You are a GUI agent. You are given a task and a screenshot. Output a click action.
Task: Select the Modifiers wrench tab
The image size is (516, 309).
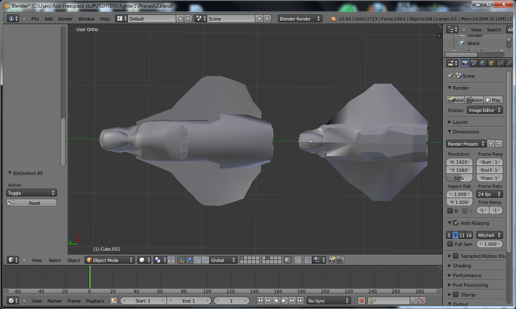[x=509, y=63]
